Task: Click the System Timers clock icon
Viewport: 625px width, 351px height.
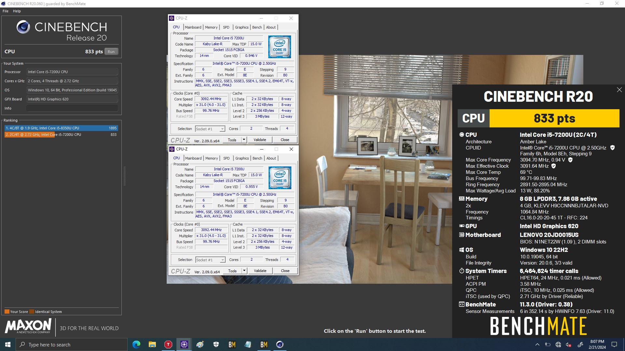Action: pyautogui.click(x=462, y=271)
